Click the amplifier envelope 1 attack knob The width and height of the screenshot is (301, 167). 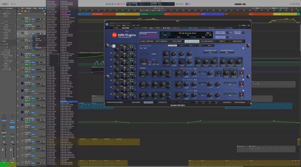click(143, 73)
